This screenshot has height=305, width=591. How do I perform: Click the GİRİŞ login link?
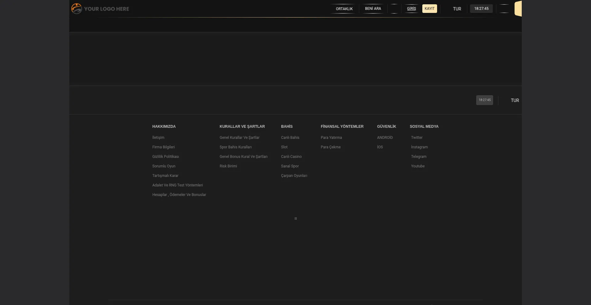tap(411, 9)
